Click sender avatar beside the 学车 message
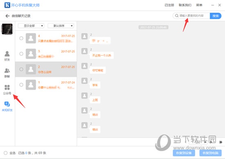225x159 pixels. click(x=84, y=81)
